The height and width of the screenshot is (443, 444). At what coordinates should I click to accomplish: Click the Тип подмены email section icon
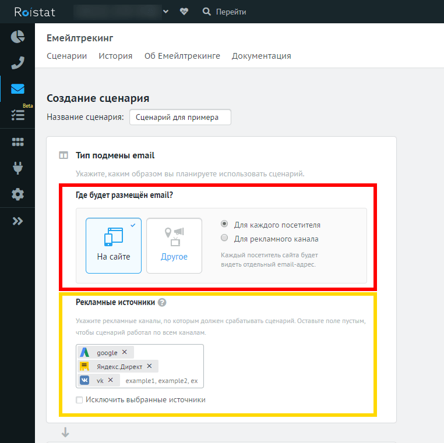[64, 155]
